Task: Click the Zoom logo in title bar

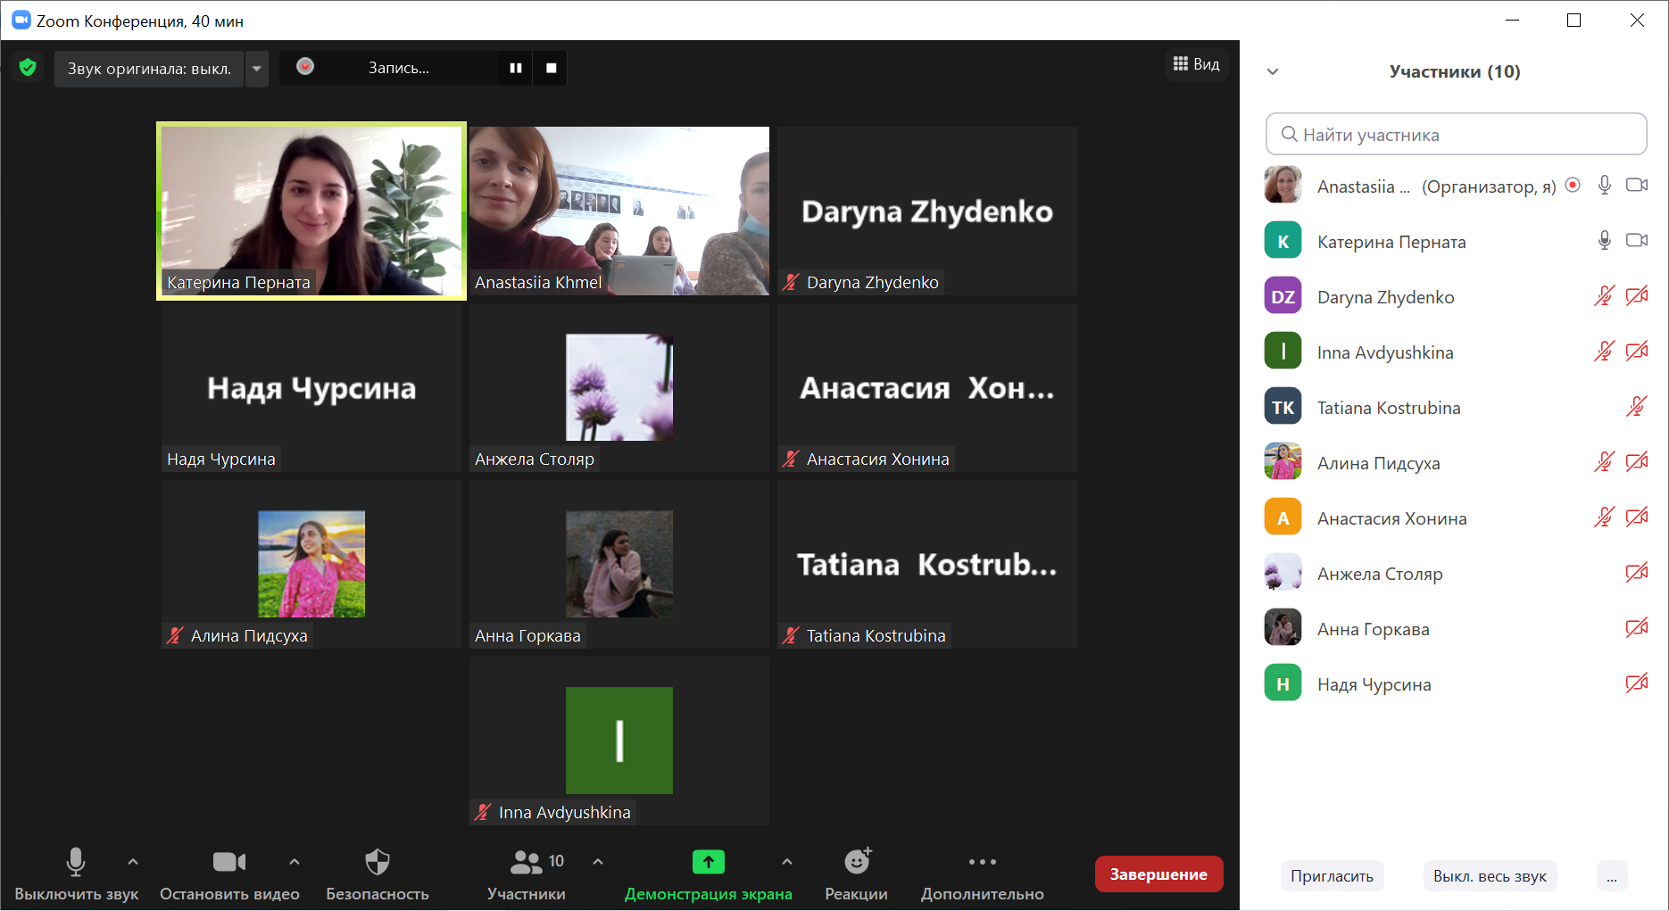Action: [x=21, y=20]
